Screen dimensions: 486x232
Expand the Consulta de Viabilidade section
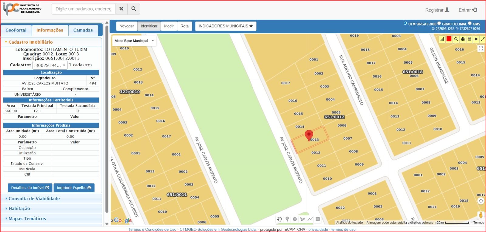pos(51,199)
